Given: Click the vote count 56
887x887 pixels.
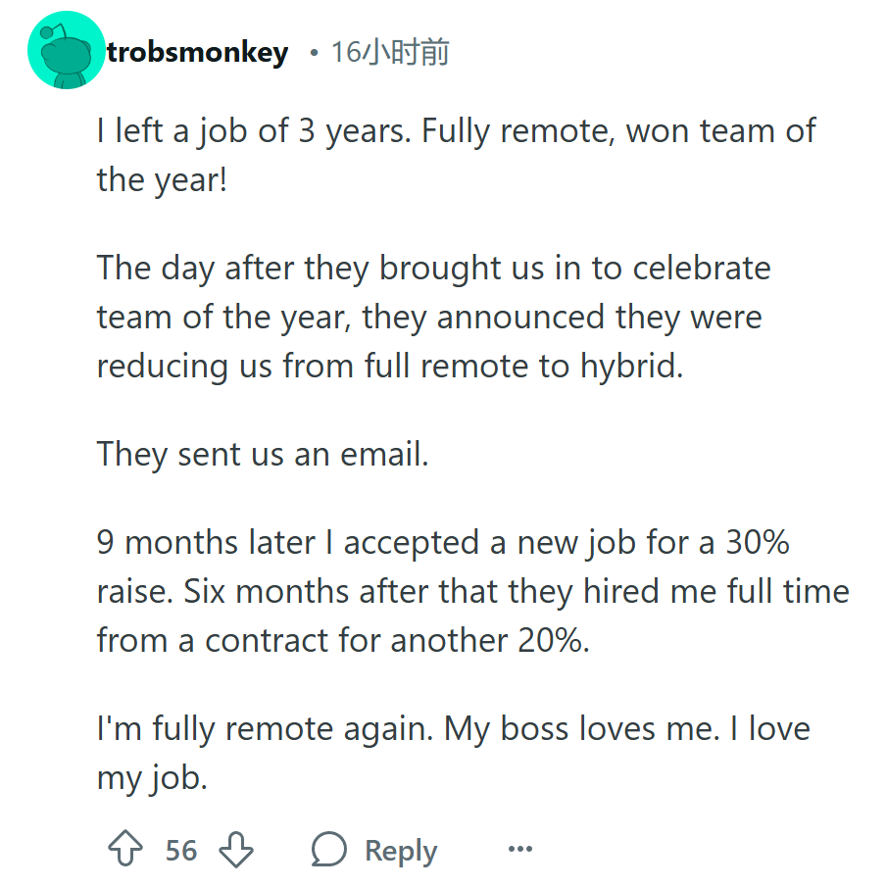Looking at the screenshot, I should tap(181, 850).
